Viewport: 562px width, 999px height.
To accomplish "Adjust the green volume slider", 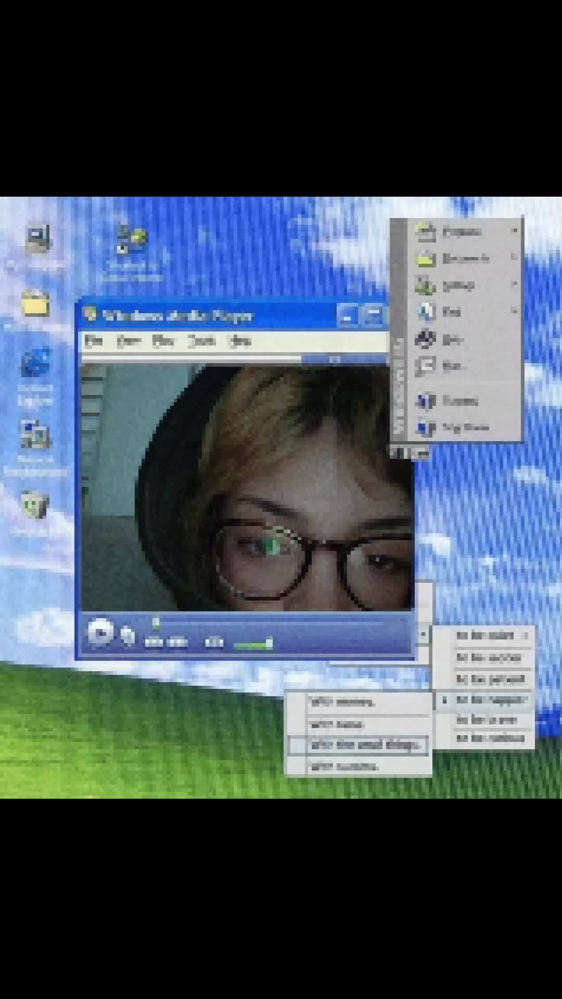I will pyautogui.click(x=253, y=644).
